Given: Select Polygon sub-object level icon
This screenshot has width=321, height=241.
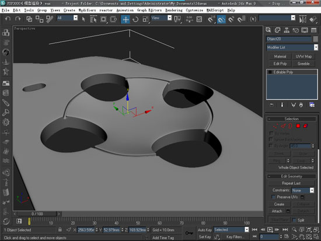Looking at the screenshot, I should click(x=298, y=126).
